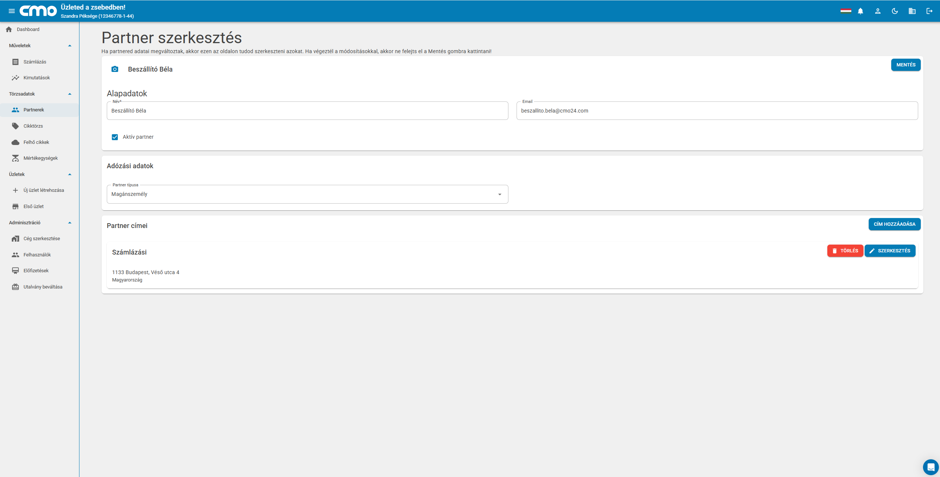This screenshot has width=940, height=477.
Task: Collapse the Műveletek section
Action: point(69,46)
